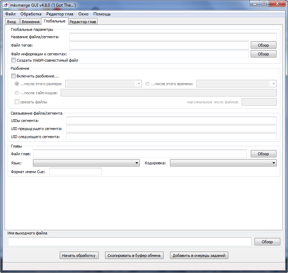Open the Файл menu
The height and width of the screenshot is (273, 288).
click(10, 14)
